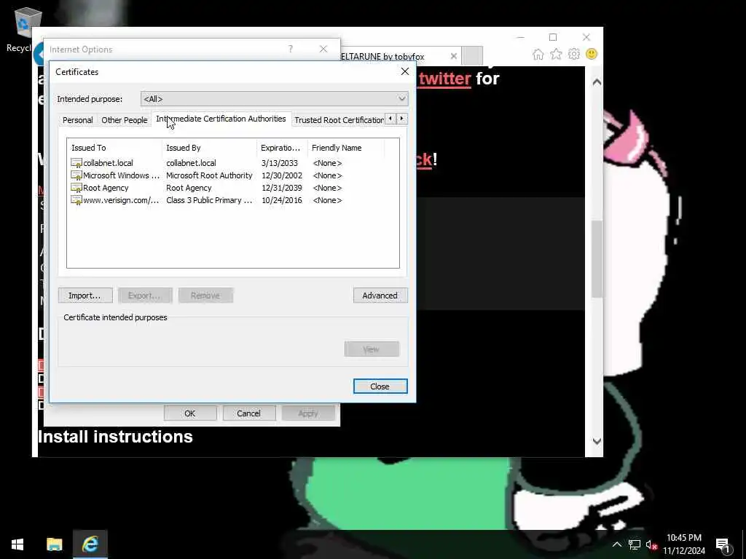Select the Microsoft Windows certificate icon
The width and height of the screenshot is (746, 559).
click(x=76, y=175)
